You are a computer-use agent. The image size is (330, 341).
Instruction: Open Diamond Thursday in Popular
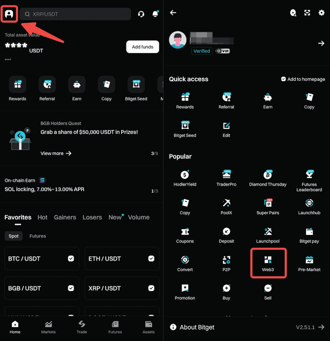tap(268, 178)
